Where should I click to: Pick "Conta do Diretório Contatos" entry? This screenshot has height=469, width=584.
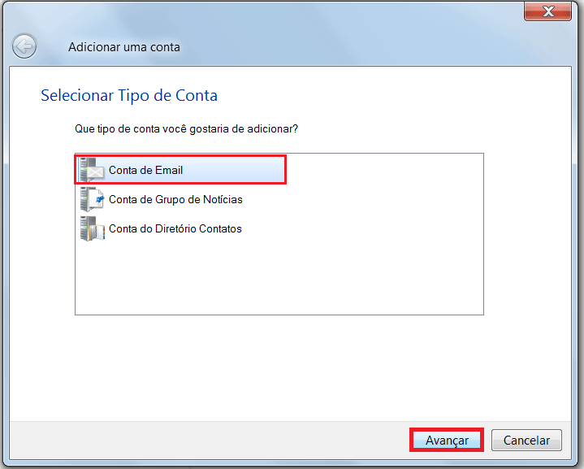(x=175, y=229)
